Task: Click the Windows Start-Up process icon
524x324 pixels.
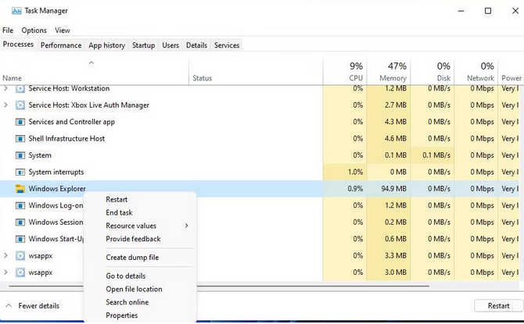Action: coord(20,239)
